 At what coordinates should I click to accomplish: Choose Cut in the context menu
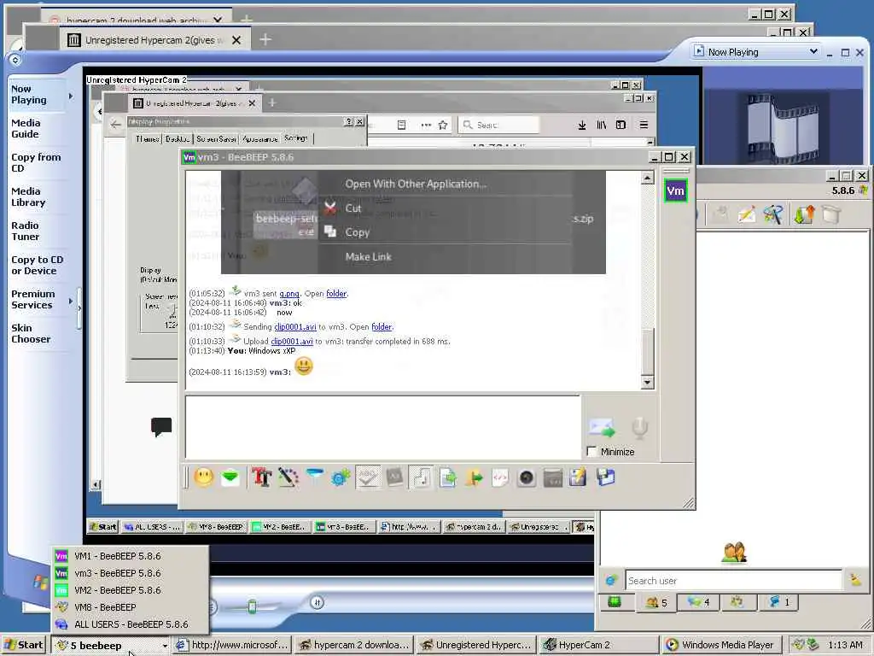[353, 208]
